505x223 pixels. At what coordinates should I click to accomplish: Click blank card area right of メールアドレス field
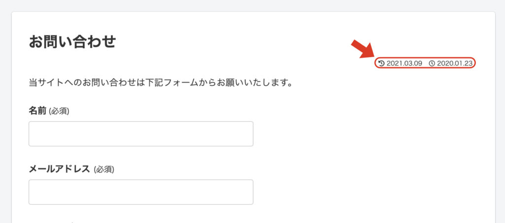(x=370, y=192)
